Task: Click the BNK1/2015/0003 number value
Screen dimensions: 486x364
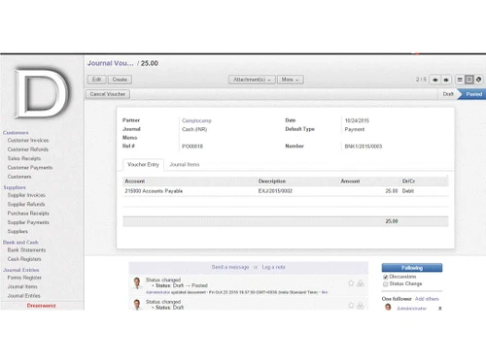Action: pyautogui.click(x=364, y=147)
